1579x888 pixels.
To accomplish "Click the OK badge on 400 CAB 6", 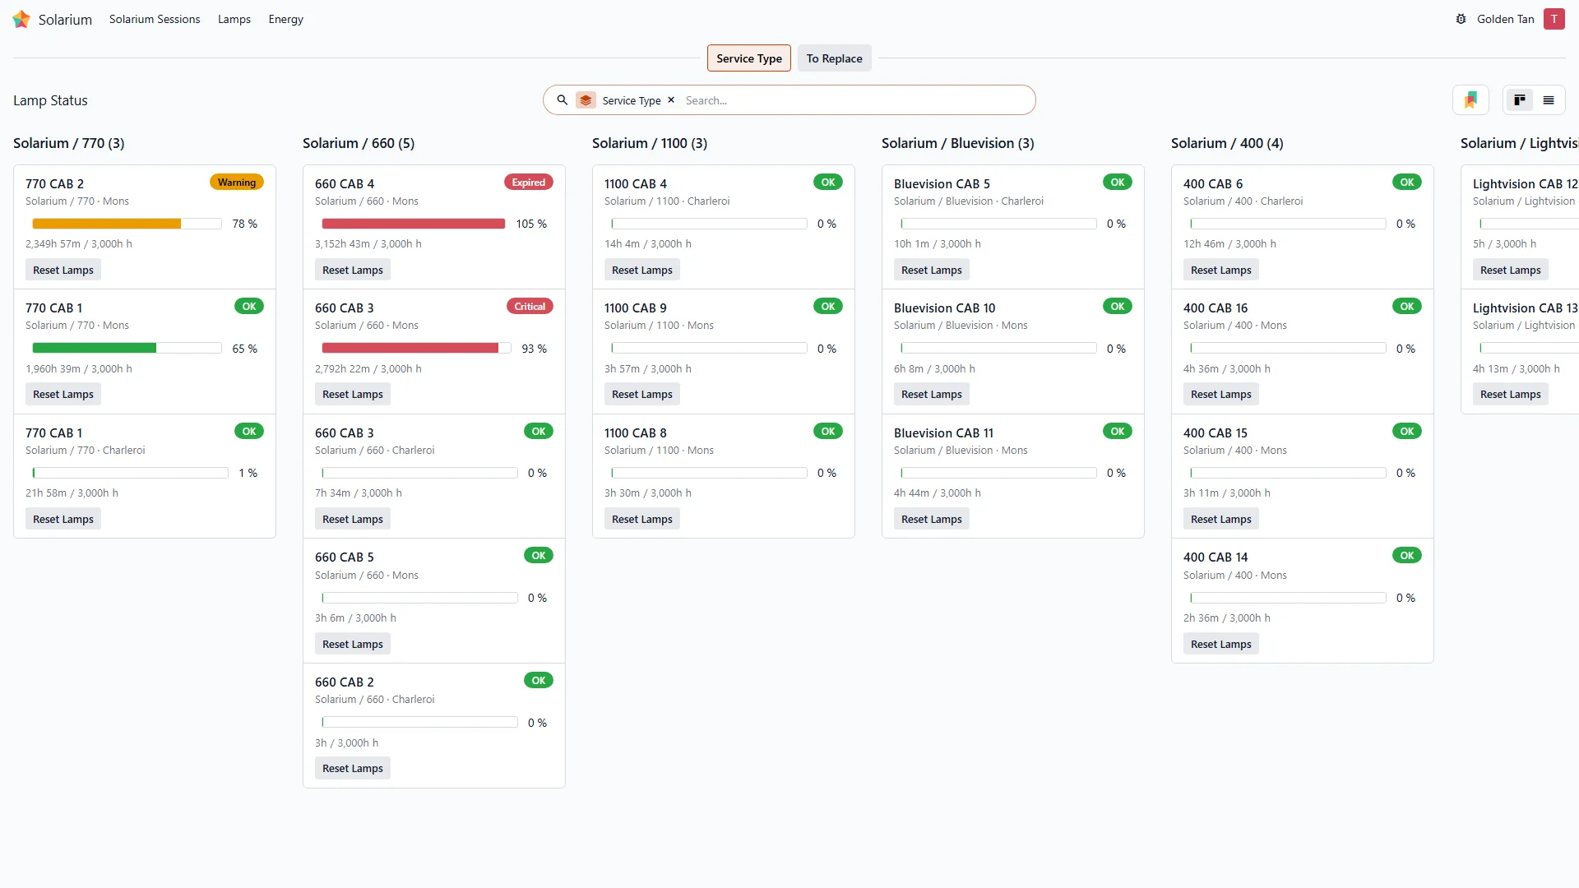I will point(1406,183).
